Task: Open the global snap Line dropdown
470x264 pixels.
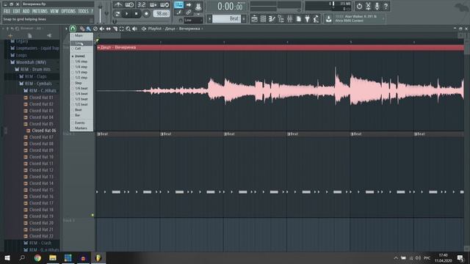Action: pos(193,20)
